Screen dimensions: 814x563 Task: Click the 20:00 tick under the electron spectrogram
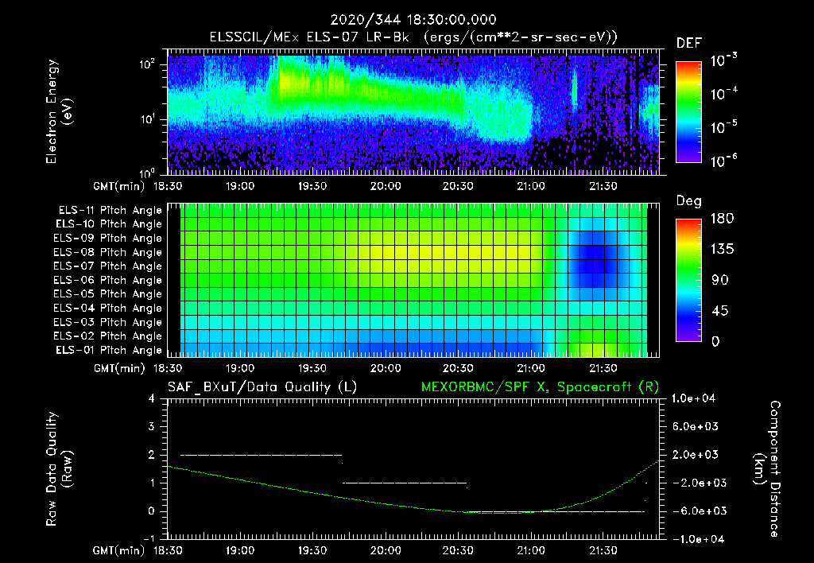point(386,186)
